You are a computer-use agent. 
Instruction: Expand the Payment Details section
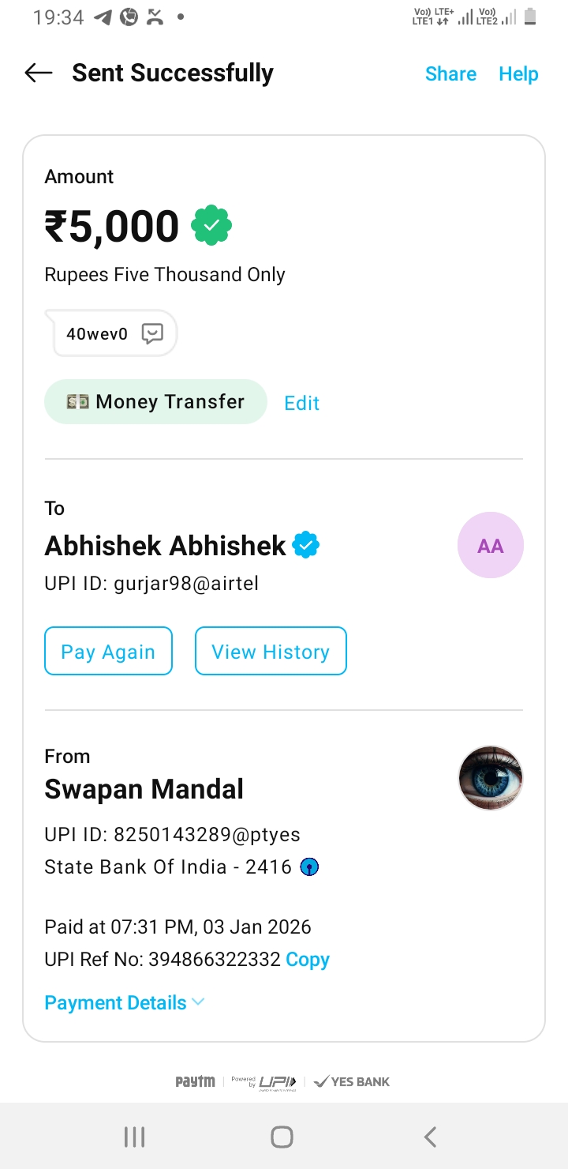116,1002
